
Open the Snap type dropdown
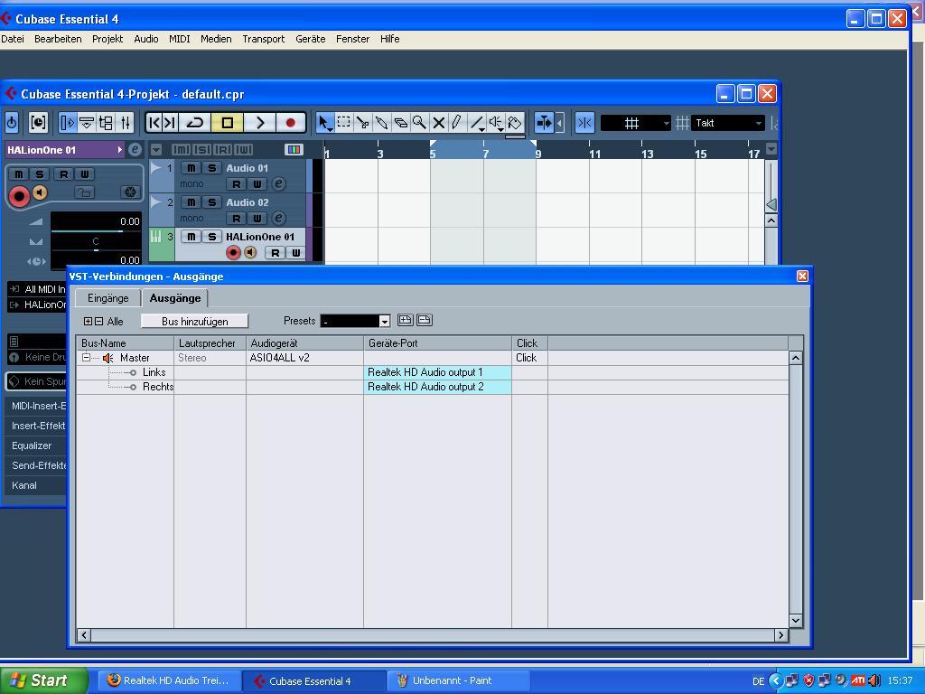coord(635,123)
